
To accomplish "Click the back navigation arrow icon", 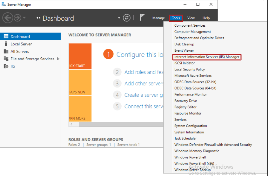I will click(8, 18).
